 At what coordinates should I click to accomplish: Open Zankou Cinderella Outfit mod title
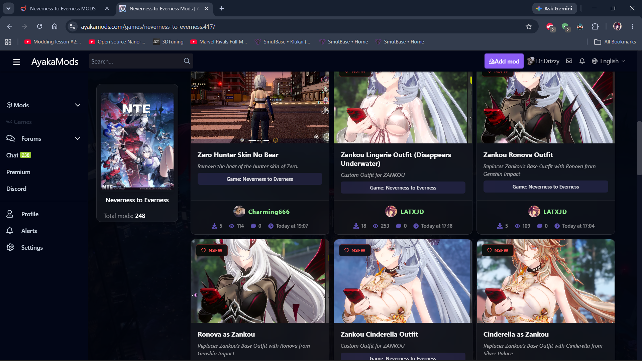point(379,334)
